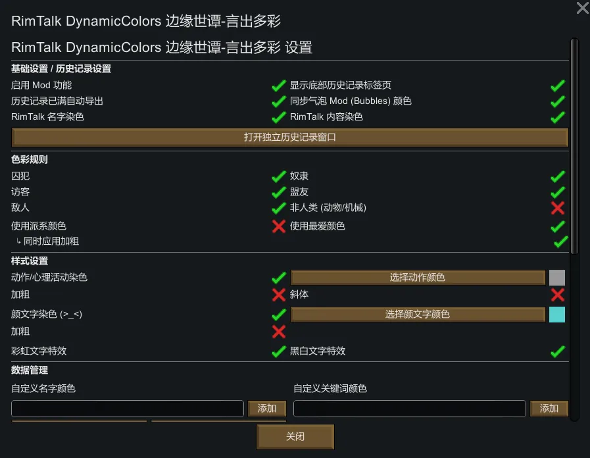590x458 pixels.
Task: Enable 非人类 (动物/机械) red cross toggle
Action: coord(558,208)
